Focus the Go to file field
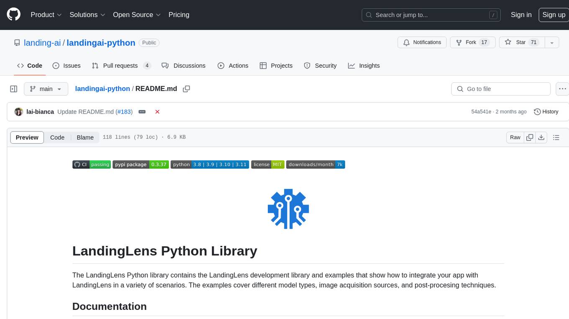The width and height of the screenshot is (569, 319). (x=501, y=89)
